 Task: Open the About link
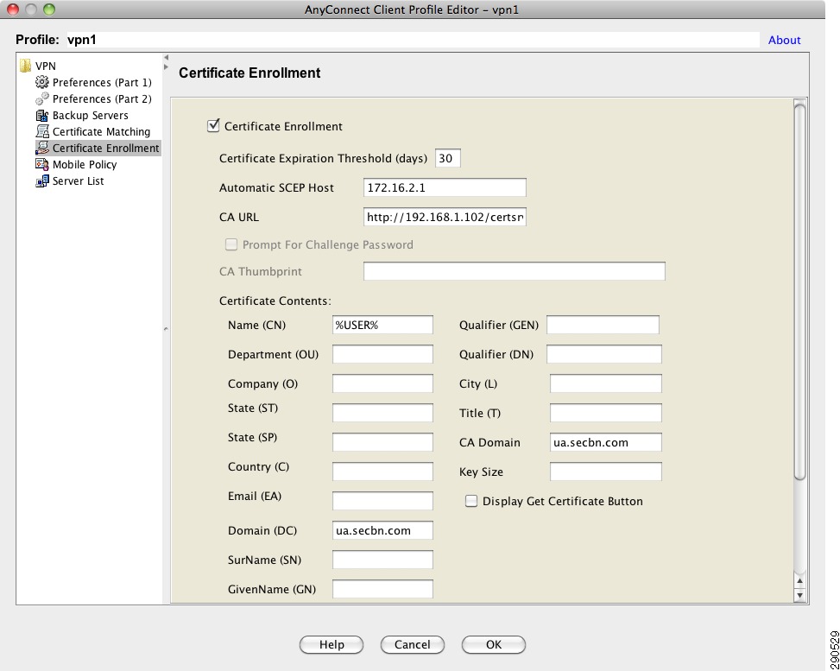[784, 40]
